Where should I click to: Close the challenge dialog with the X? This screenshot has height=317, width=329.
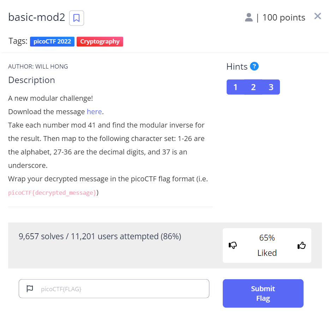[317, 16]
